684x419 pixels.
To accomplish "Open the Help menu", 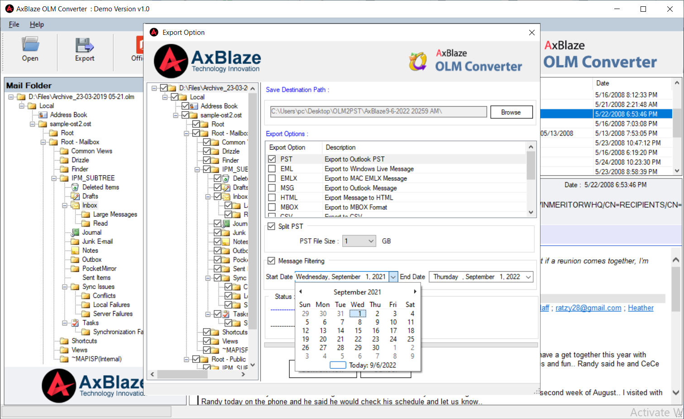I will pyautogui.click(x=37, y=24).
